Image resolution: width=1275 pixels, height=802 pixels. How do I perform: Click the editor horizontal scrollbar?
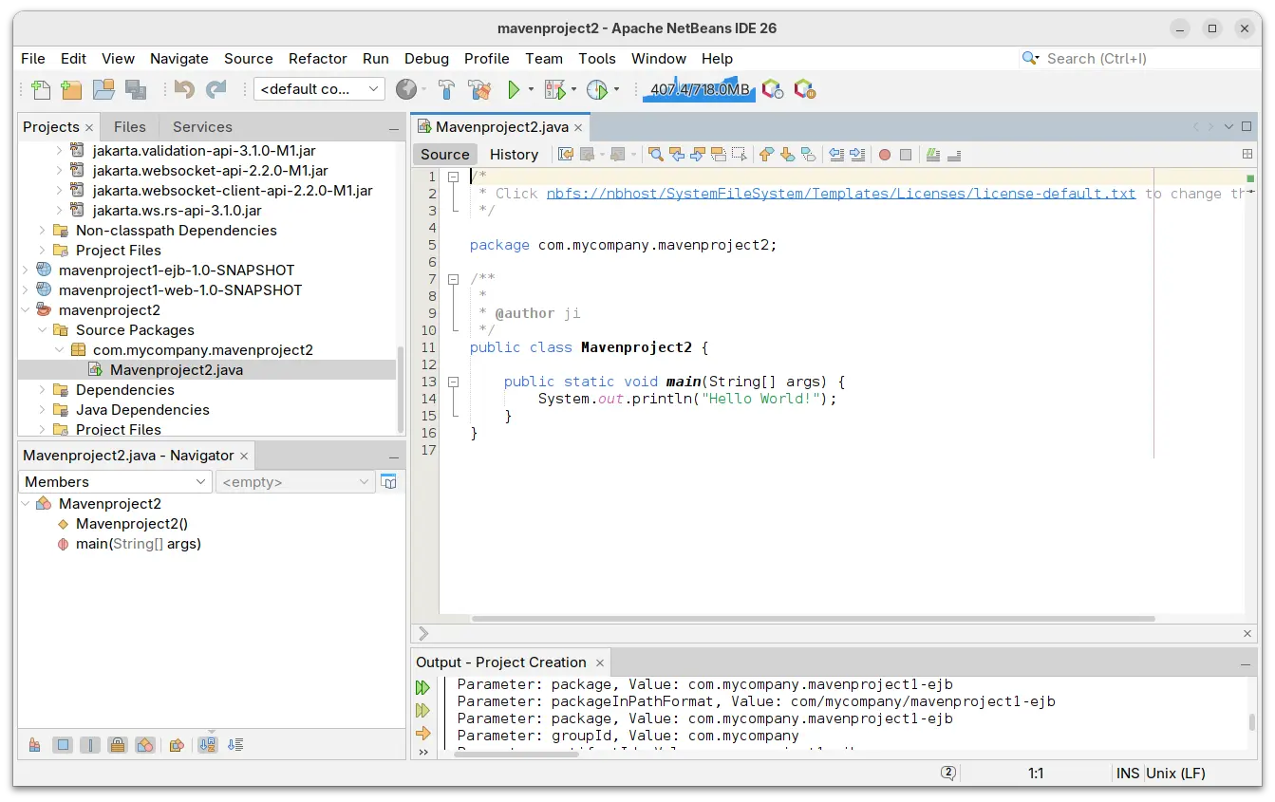click(813, 619)
